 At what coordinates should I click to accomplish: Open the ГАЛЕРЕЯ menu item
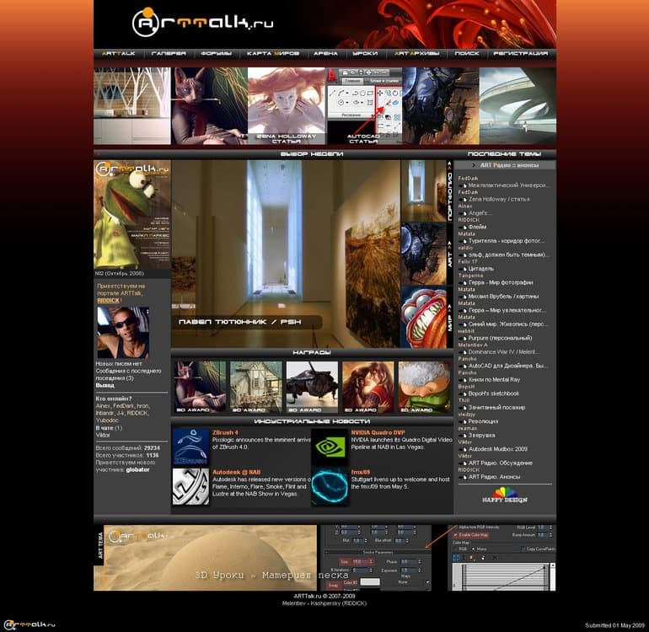point(169,53)
